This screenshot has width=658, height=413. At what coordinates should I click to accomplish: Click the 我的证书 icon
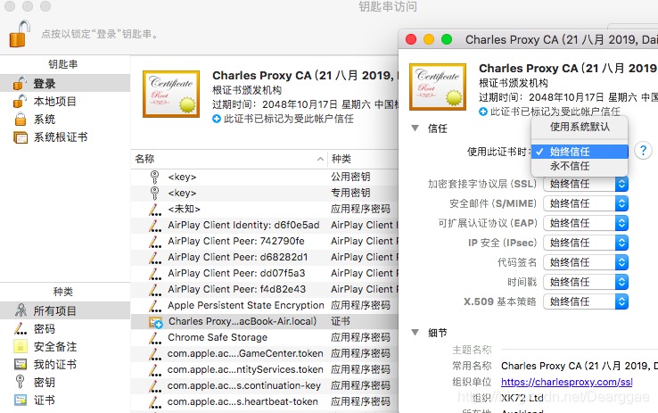click(21, 364)
